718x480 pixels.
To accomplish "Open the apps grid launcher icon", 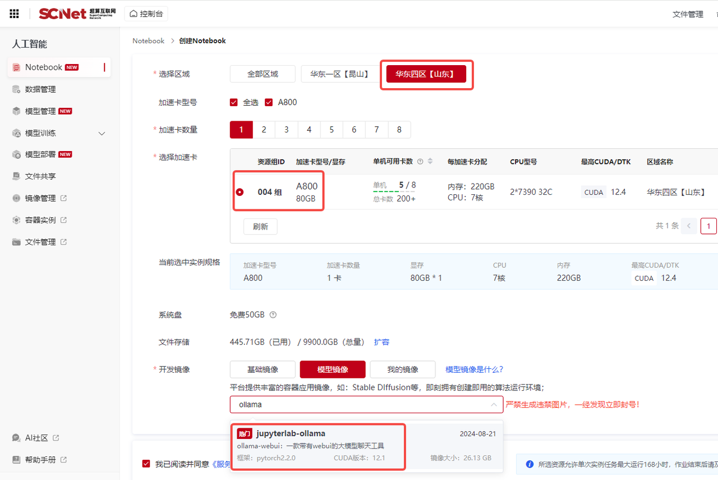I will [15, 13].
